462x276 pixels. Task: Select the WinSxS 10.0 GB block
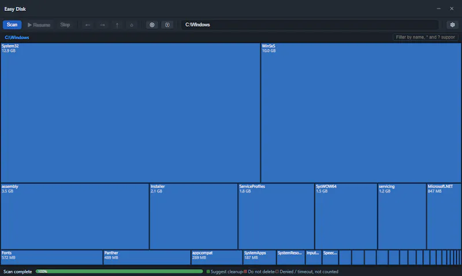(361, 113)
